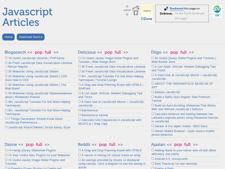Open A Drag and Drop Planning Board » SitePoint
The width and height of the screenshot is (225, 169).
111,87
